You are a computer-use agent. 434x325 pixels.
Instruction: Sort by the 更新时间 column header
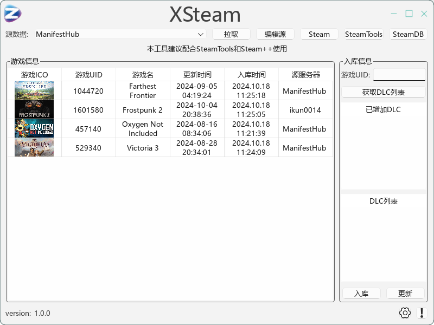[197, 75]
